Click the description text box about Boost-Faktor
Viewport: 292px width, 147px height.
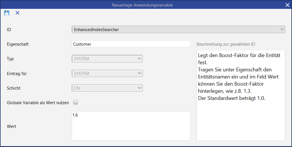[x=241, y=95]
